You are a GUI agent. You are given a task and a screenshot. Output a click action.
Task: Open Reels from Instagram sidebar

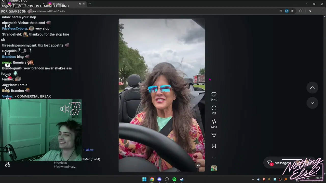[8, 65]
